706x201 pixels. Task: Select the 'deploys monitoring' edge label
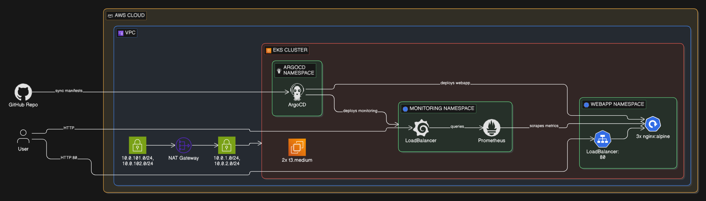click(x=360, y=111)
